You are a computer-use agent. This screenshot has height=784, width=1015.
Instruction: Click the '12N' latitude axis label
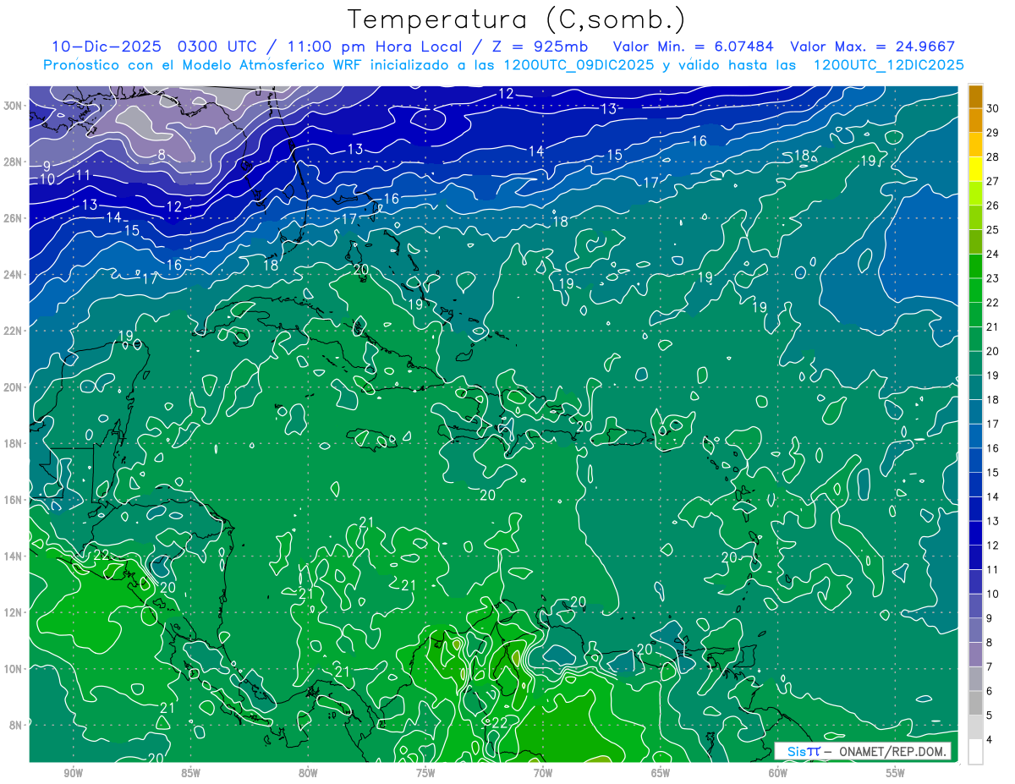[x=14, y=611]
